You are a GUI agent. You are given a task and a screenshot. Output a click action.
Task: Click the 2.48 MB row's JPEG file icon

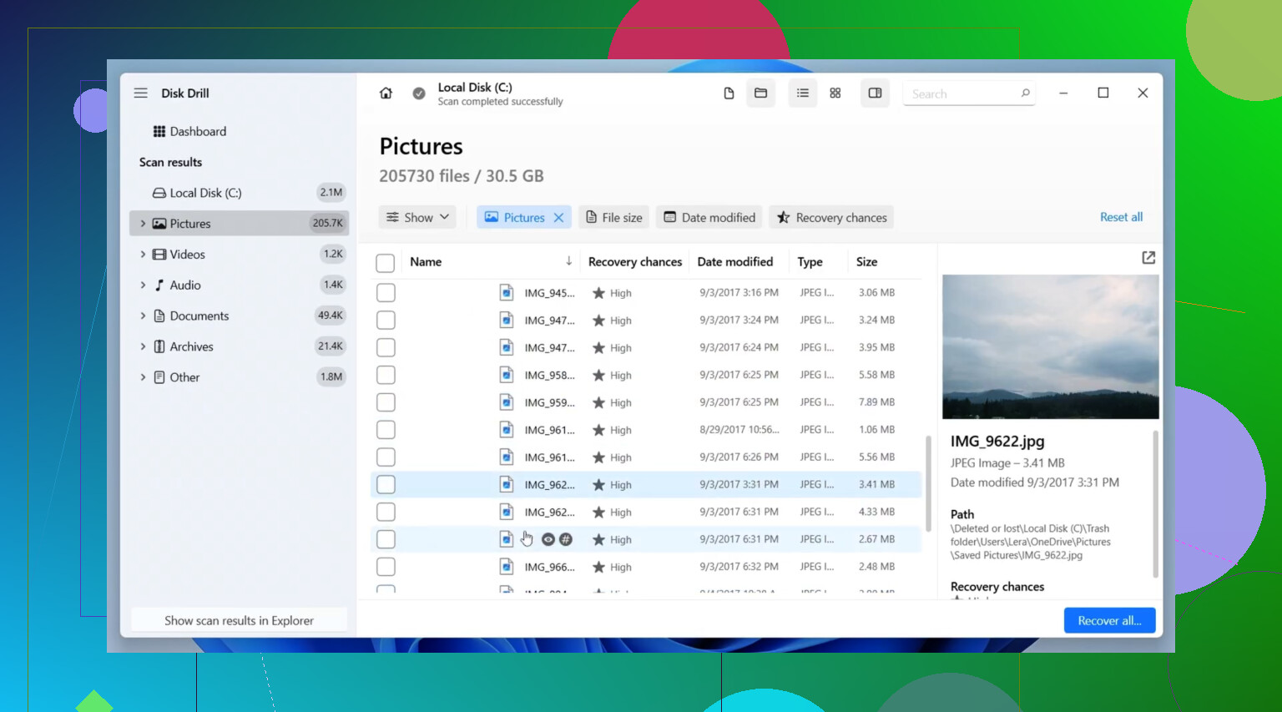507,567
